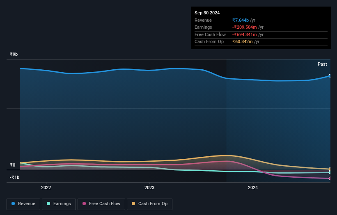This screenshot has height=215, width=337.
Task: Click the 2024 x-axis label
Action: 253,188
